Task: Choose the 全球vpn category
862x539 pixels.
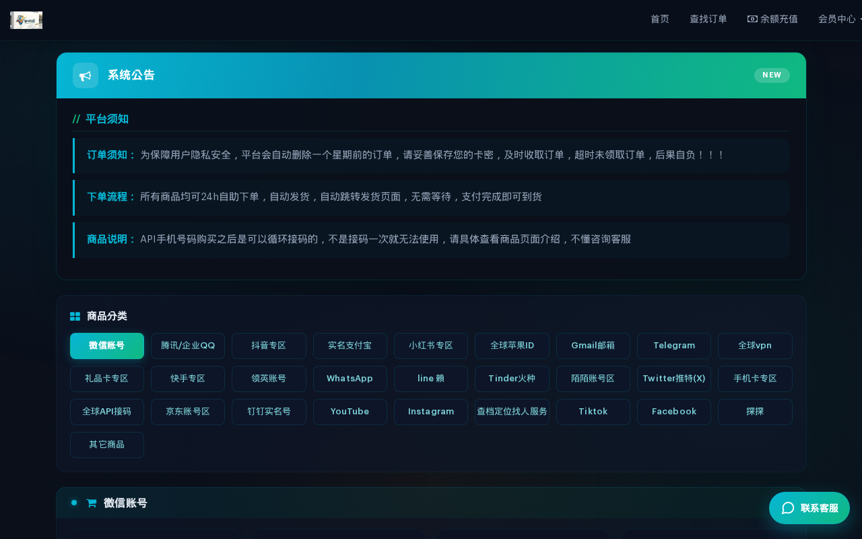Action: click(755, 346)
